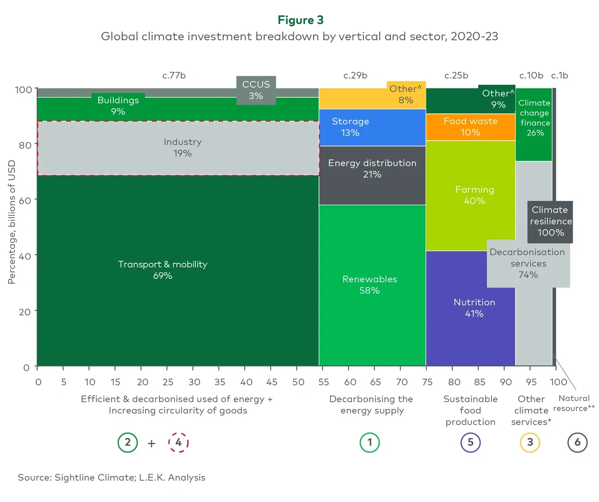Click the circled number 3 marker

point(530,442)
